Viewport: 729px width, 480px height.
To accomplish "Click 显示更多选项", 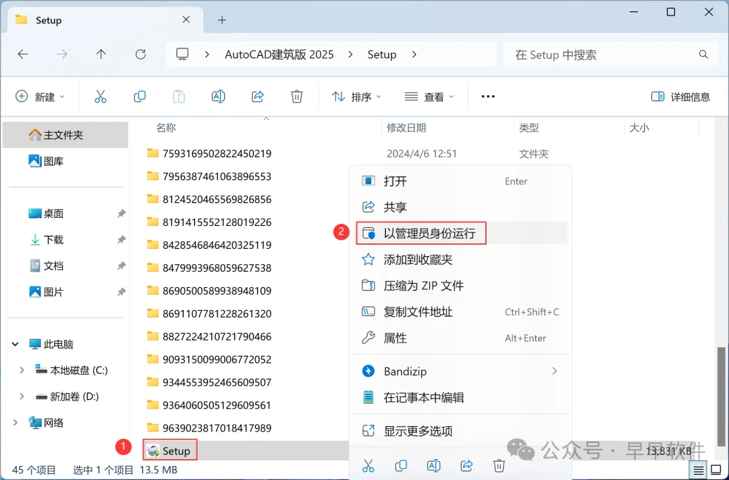I will pos(460,431).
